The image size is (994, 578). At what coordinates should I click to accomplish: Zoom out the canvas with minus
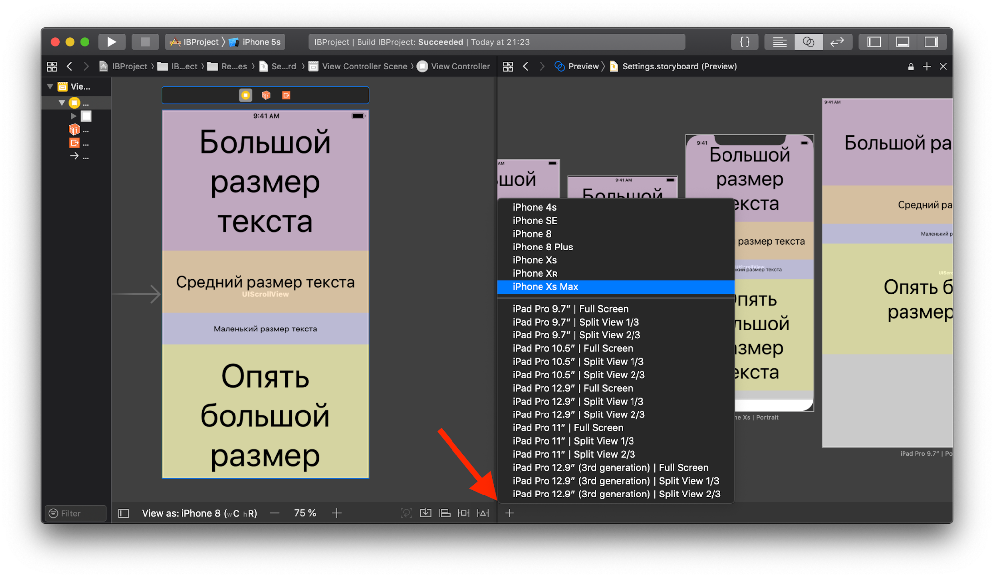tap(275, 513)
